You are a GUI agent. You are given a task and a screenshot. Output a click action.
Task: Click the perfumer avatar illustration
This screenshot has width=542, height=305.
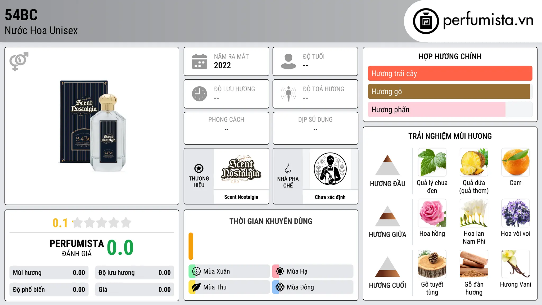coord(330,169)
